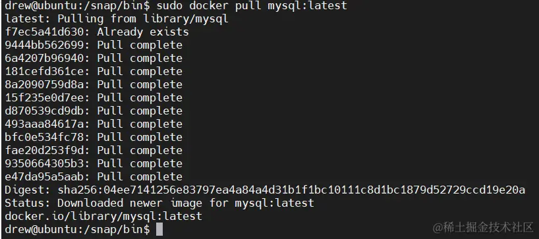
Task: Click the docker.io/library/mysql:latest text
Action: [x=103, y=216]
